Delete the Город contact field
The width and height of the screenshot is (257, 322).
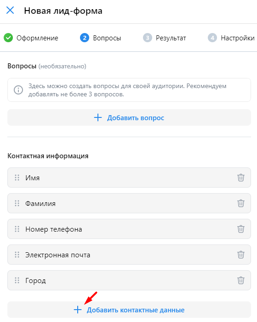point(241,280)
